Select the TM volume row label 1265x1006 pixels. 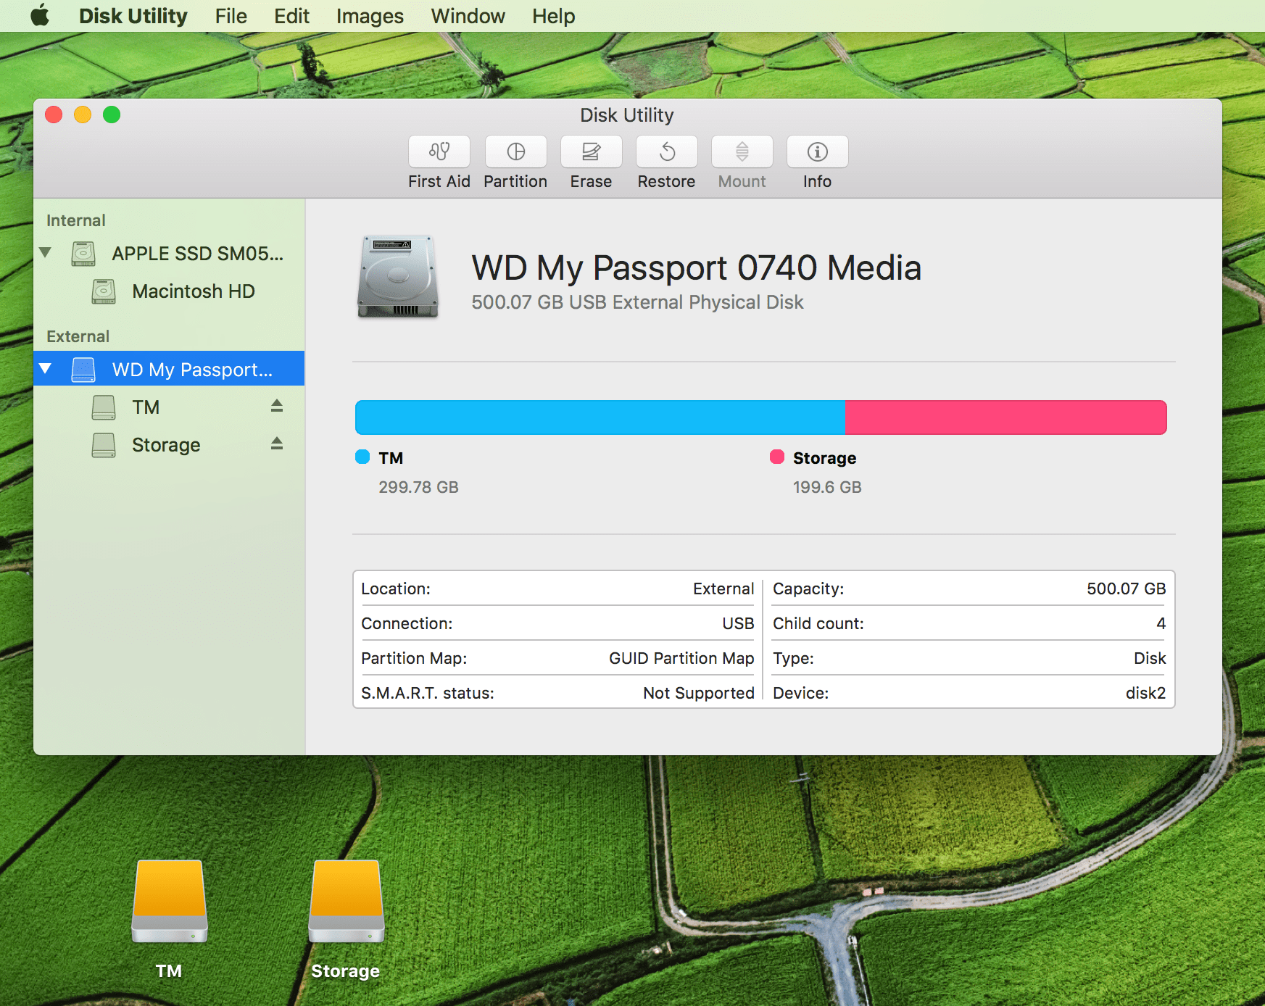point(146,407)
